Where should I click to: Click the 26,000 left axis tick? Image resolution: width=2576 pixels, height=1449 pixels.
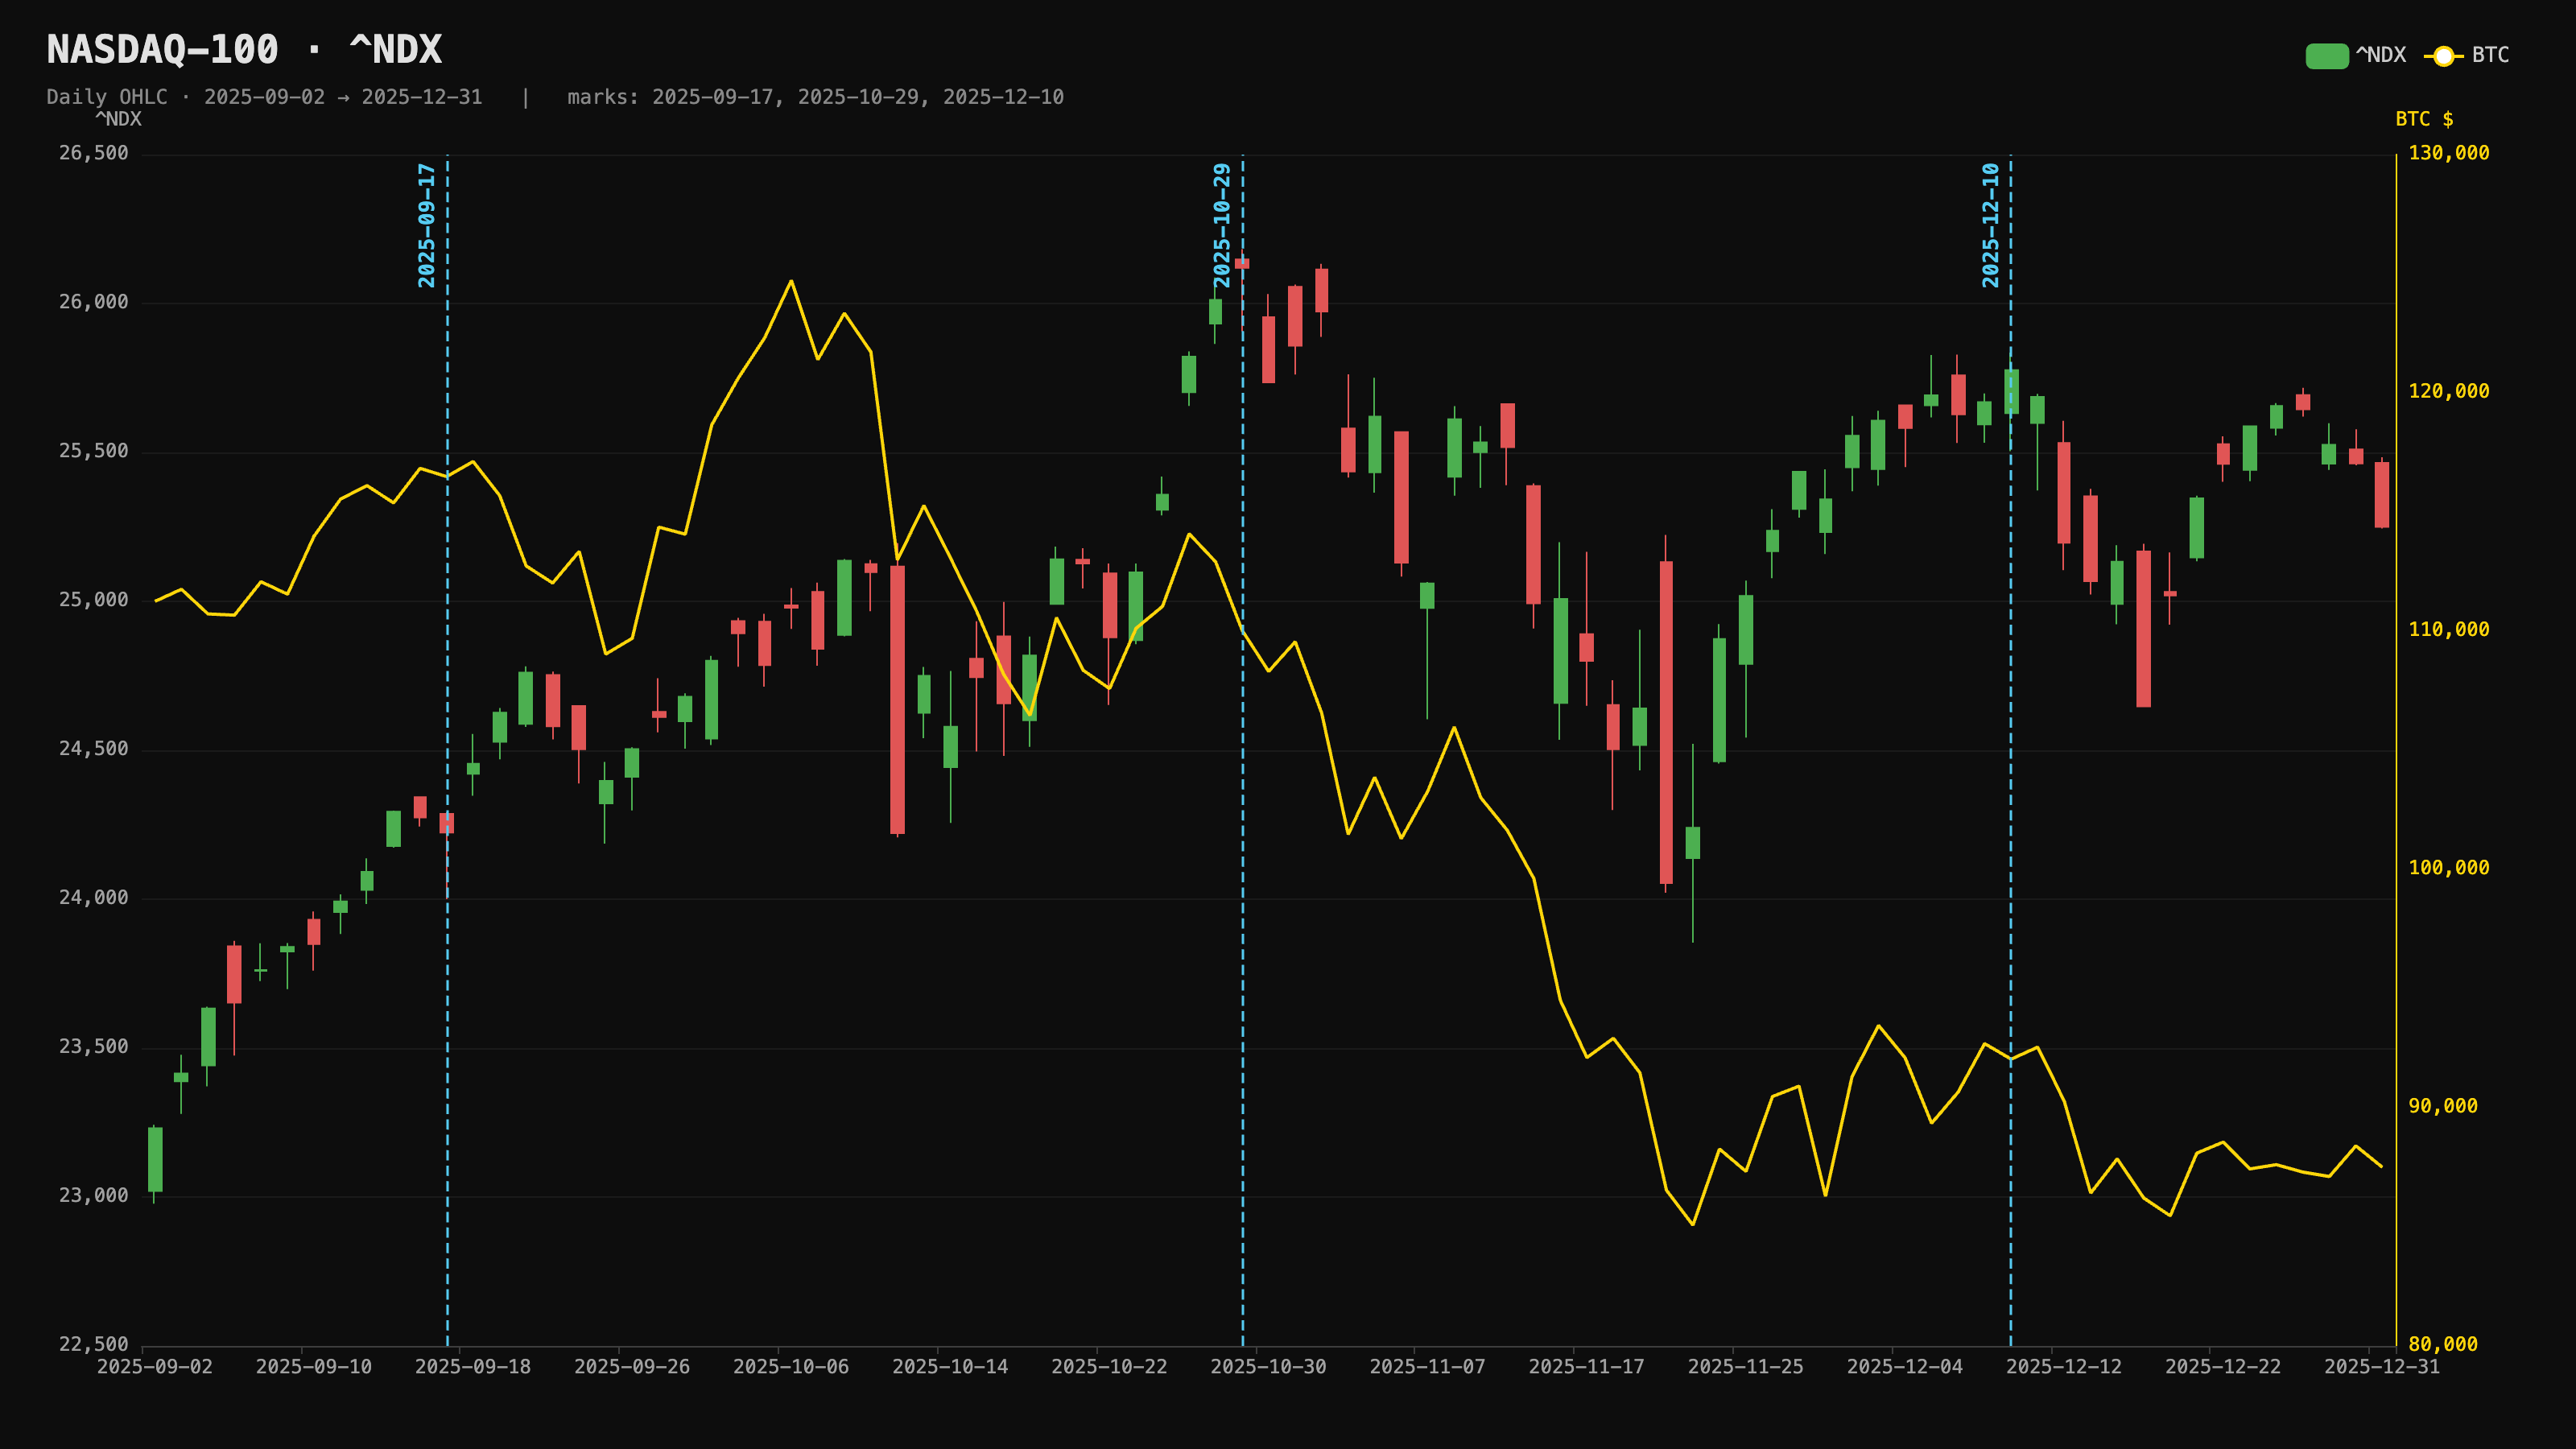94,302
